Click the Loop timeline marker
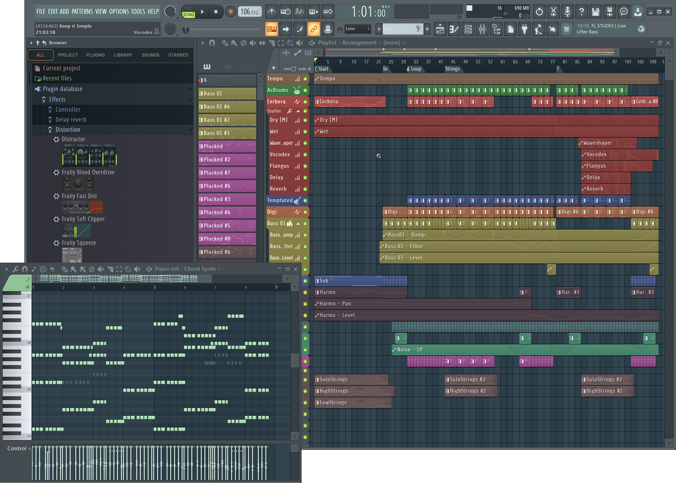The image size is (676, 483). (x=414, y=69)
